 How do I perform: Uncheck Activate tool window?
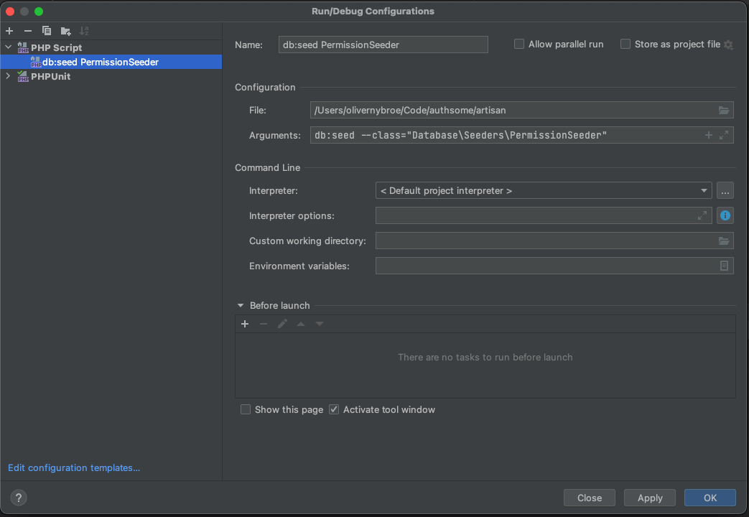334,409
